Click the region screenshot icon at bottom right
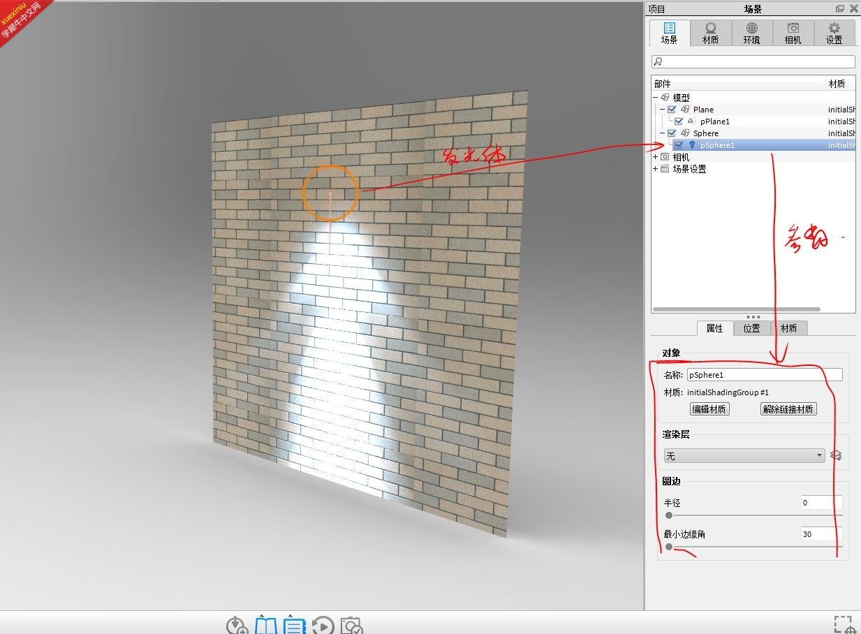 click(x=846, y=625)
